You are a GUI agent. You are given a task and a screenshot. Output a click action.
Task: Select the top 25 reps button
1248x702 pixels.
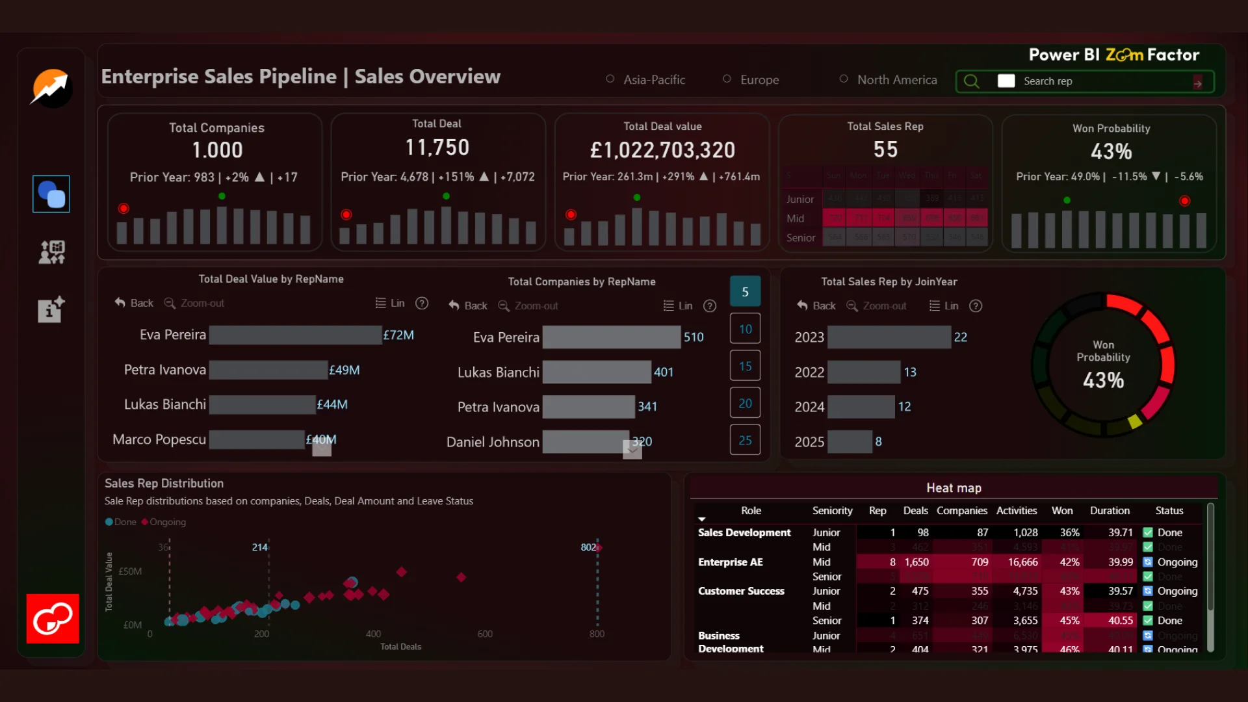(745, 440)
